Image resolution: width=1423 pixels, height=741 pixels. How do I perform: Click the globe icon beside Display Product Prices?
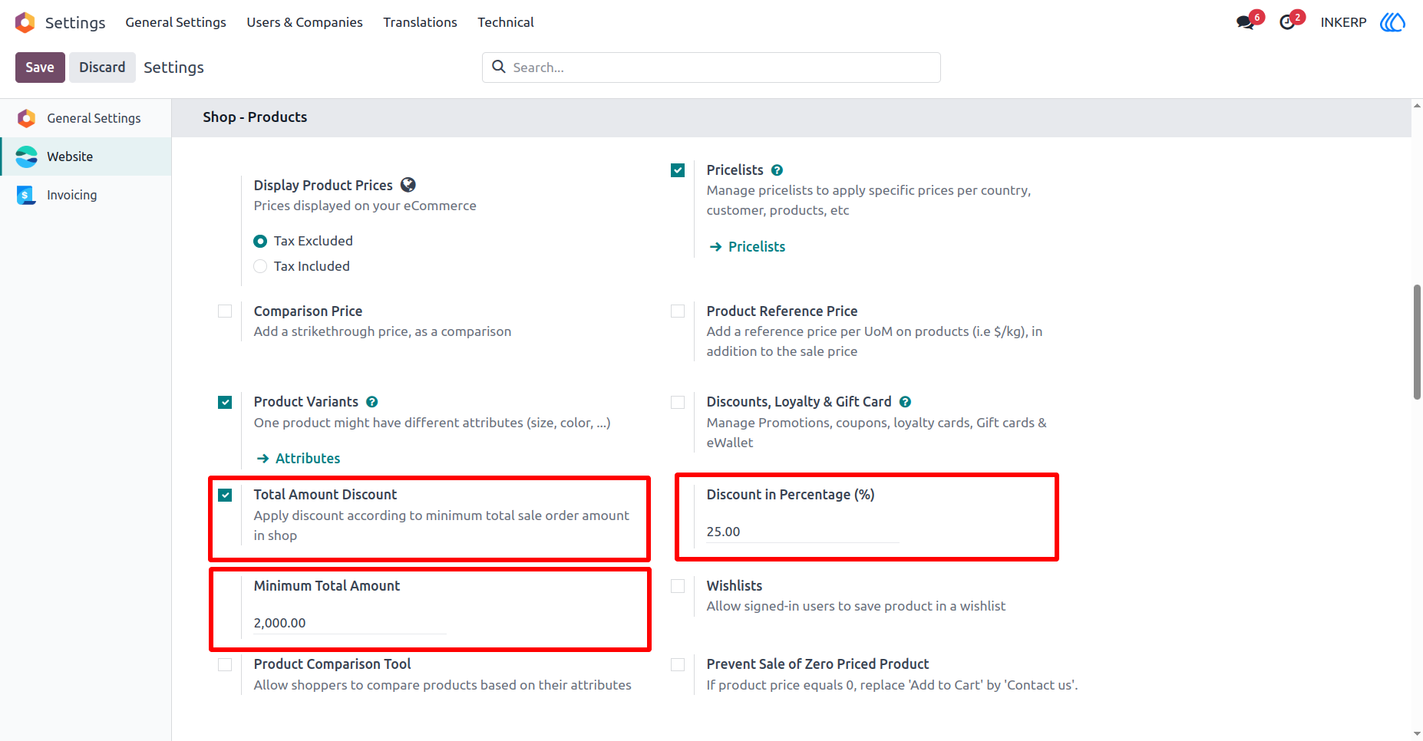click(x=408, y=185)
